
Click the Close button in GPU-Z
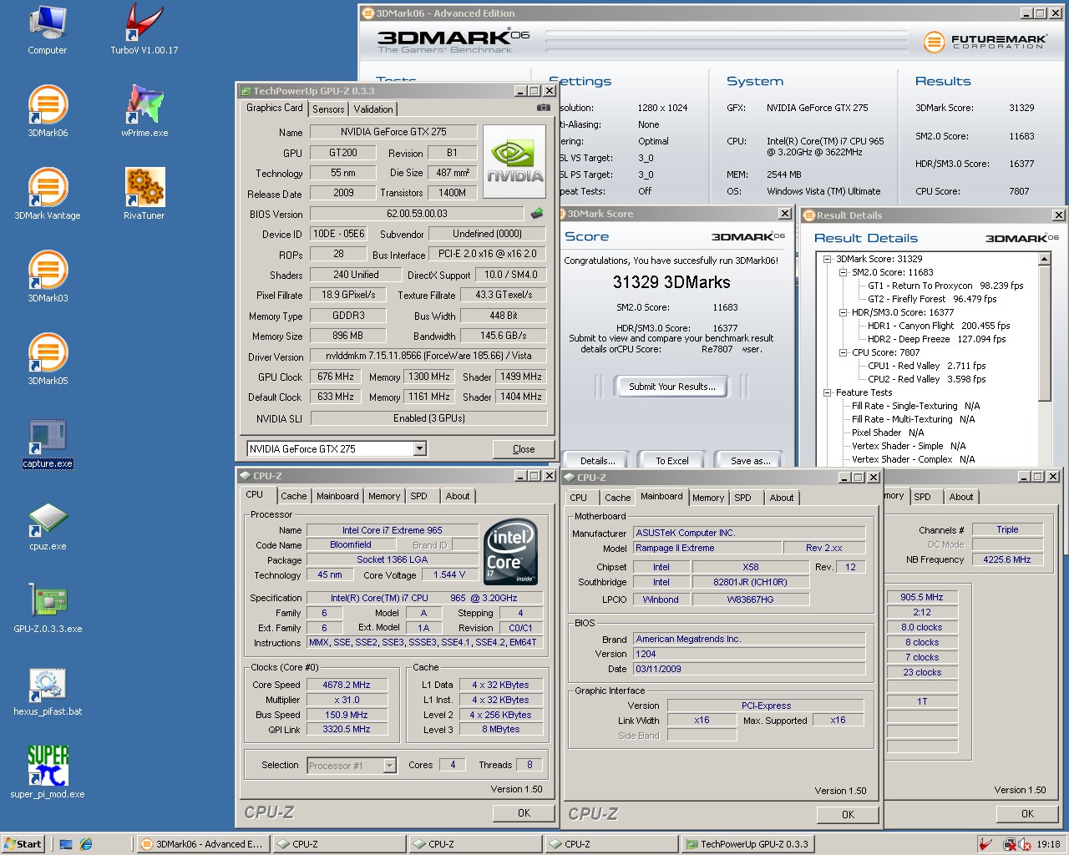[524, 449]
